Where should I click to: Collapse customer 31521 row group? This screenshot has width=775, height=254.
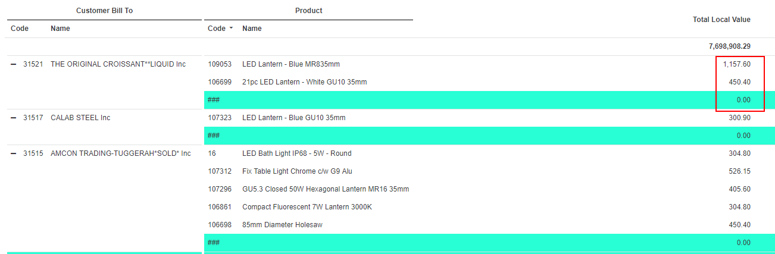click(x=14, y=64)
